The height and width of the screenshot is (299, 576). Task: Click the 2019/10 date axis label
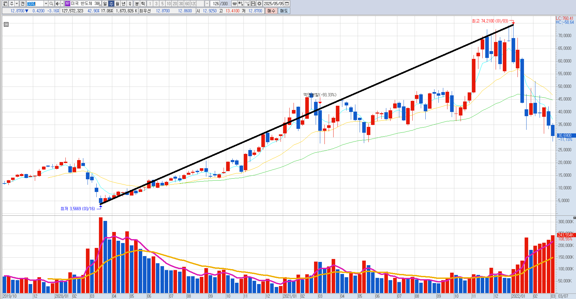click(x=9, y=296)
